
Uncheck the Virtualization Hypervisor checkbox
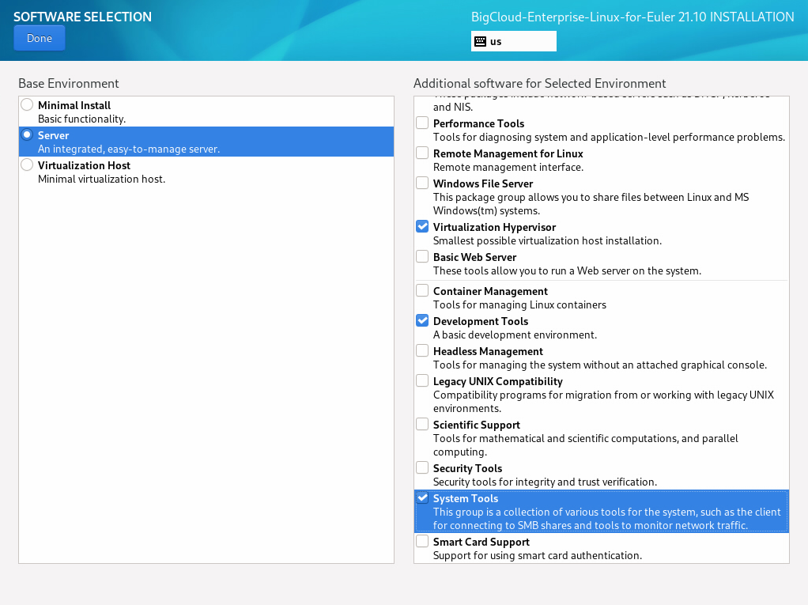[x=422, y=226]
